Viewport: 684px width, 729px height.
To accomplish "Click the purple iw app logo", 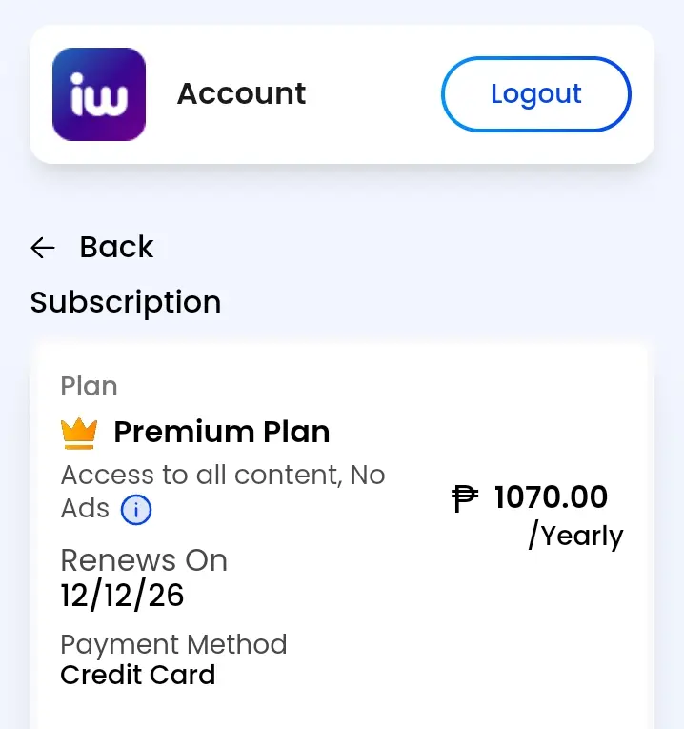I will (x=99, y=94).
